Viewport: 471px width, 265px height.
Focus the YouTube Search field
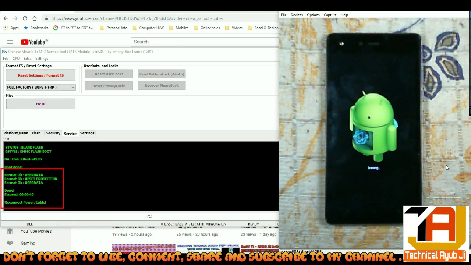pyautogui.click(x=205, y=42)
